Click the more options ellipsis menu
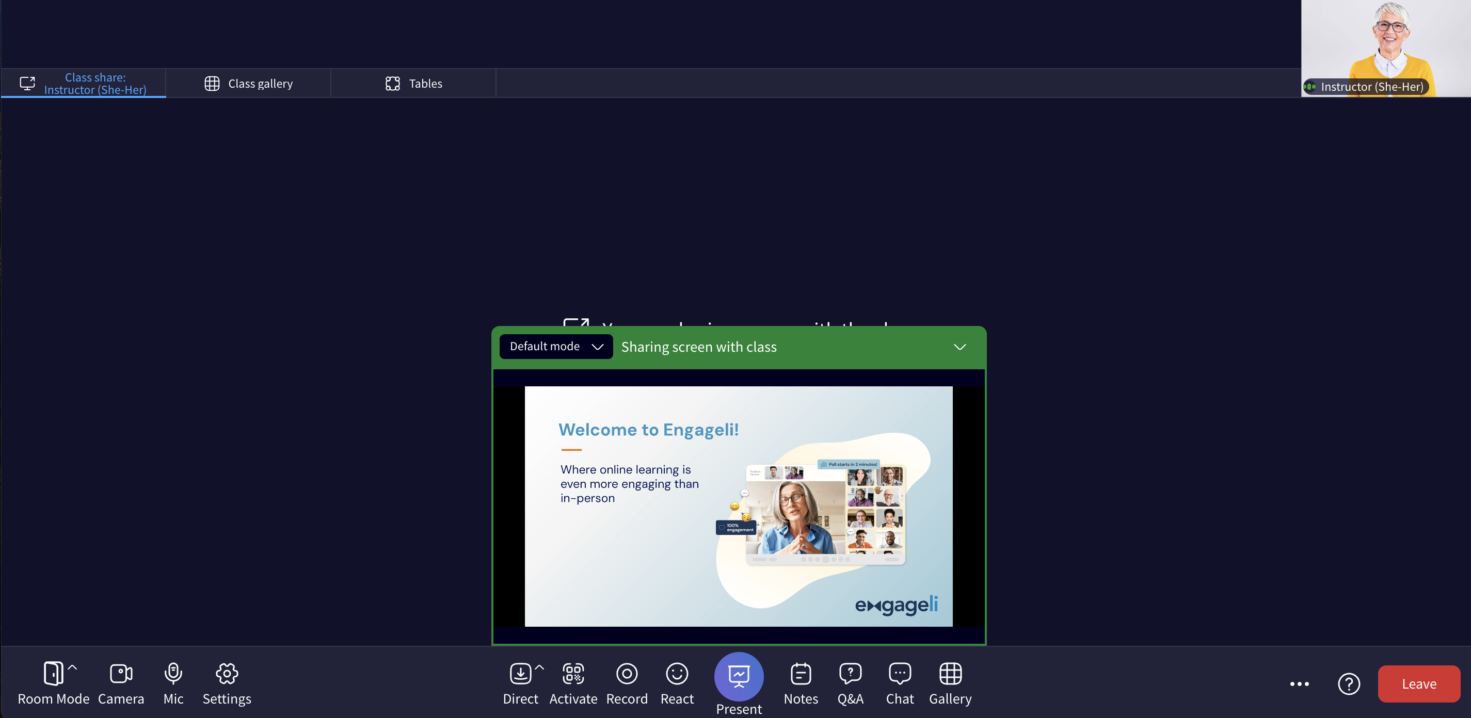Screen dimensions: 1471x718 (x=1299, y=683)
